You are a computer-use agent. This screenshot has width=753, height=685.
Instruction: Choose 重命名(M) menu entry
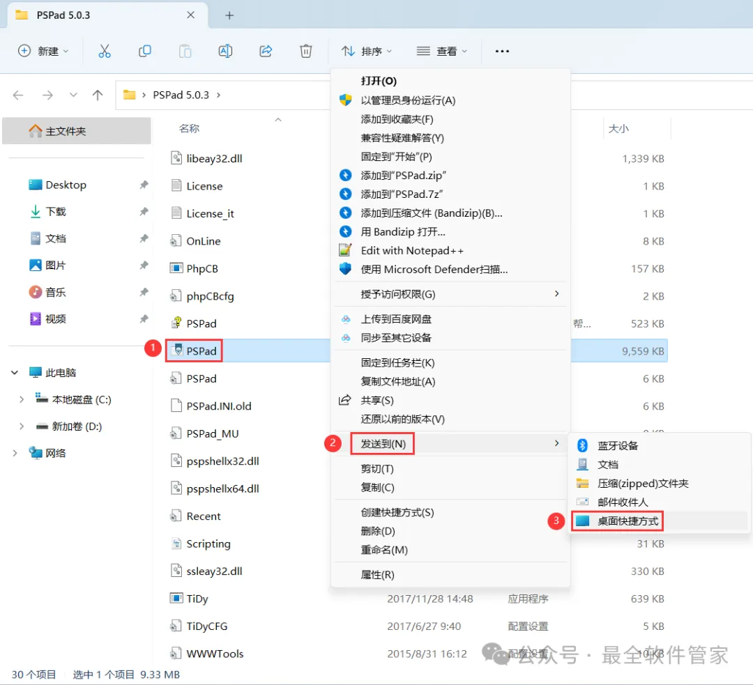click(x=450, y=550)
